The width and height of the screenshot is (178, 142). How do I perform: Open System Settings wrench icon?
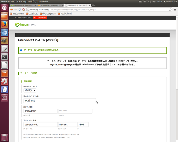[x=5, y=81]
